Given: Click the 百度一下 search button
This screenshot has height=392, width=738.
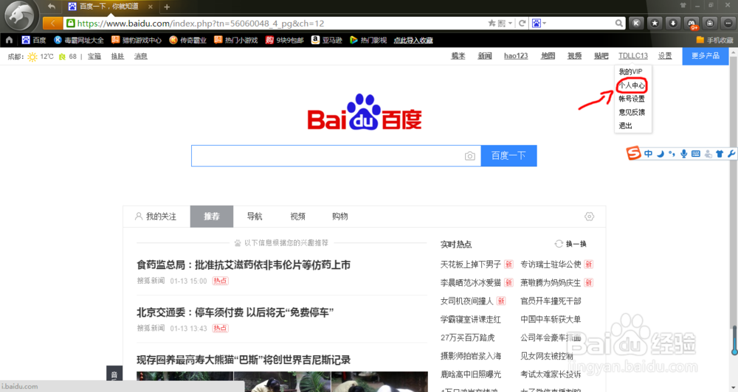Looking at the screenshot, I should 508,155.
